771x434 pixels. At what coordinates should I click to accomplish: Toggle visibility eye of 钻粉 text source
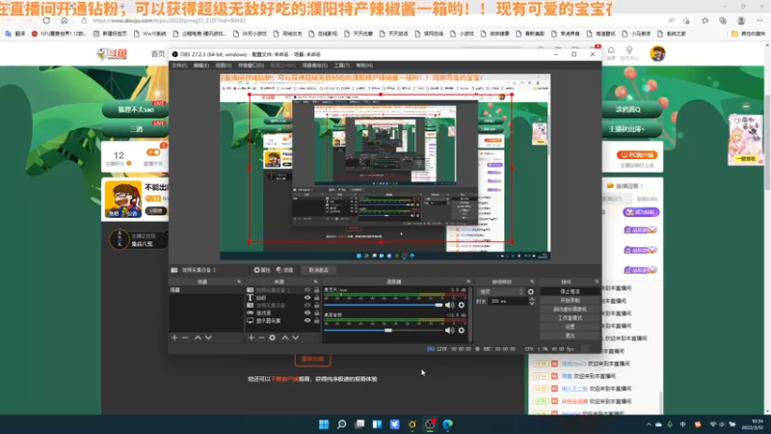(x=307, y=298)
